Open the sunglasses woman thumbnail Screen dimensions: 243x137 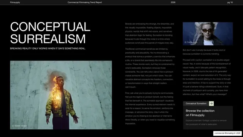pyautogui.click(x=208, y=34)
